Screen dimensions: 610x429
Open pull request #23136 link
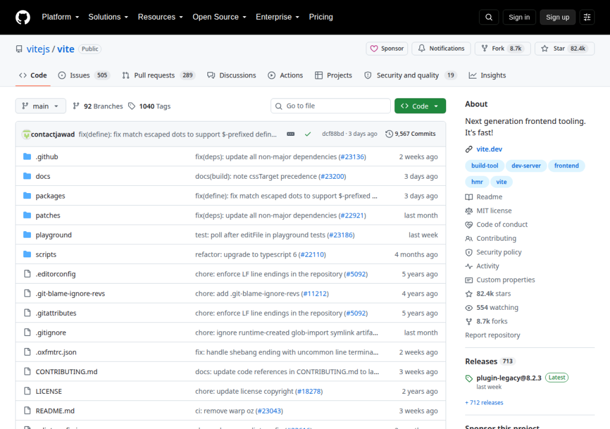point(353,157)
